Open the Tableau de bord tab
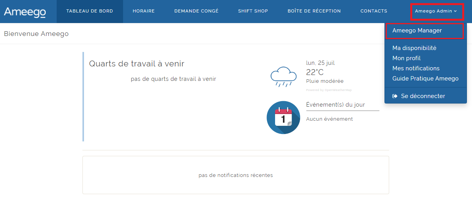 click(x=89, y=11)
